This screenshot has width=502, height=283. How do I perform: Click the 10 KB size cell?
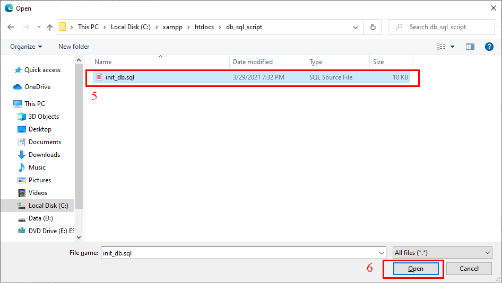pos(400,77)
